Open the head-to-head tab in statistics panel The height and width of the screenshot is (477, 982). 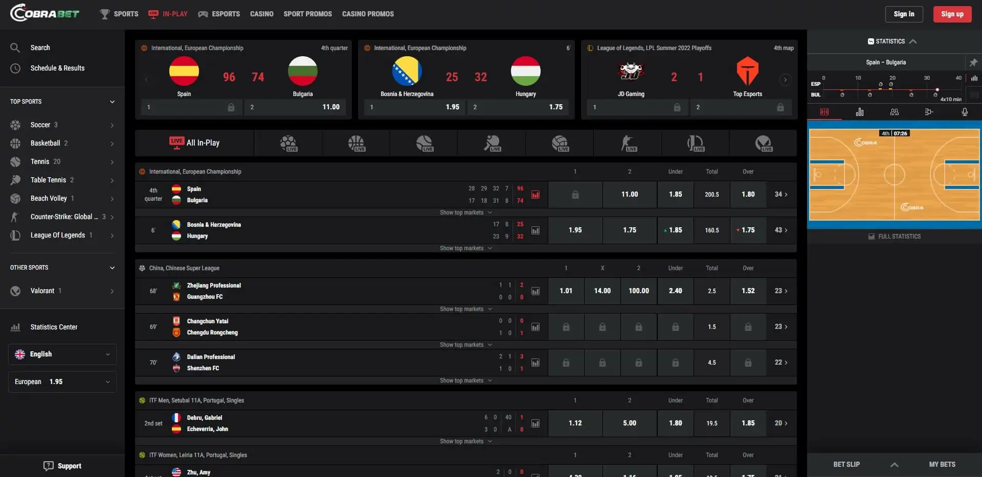(x=895, y=112)
